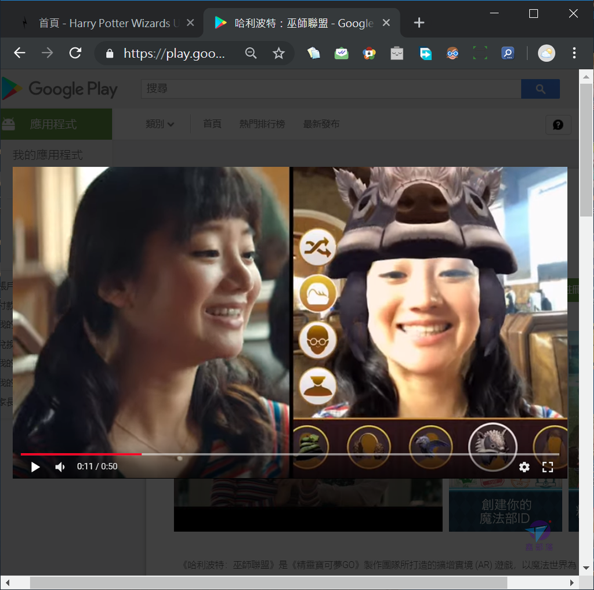Open the blue magnifier search extension

(508, 53)
